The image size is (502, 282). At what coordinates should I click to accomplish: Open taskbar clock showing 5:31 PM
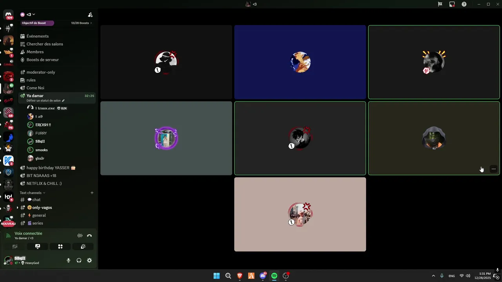pos(482,276)
